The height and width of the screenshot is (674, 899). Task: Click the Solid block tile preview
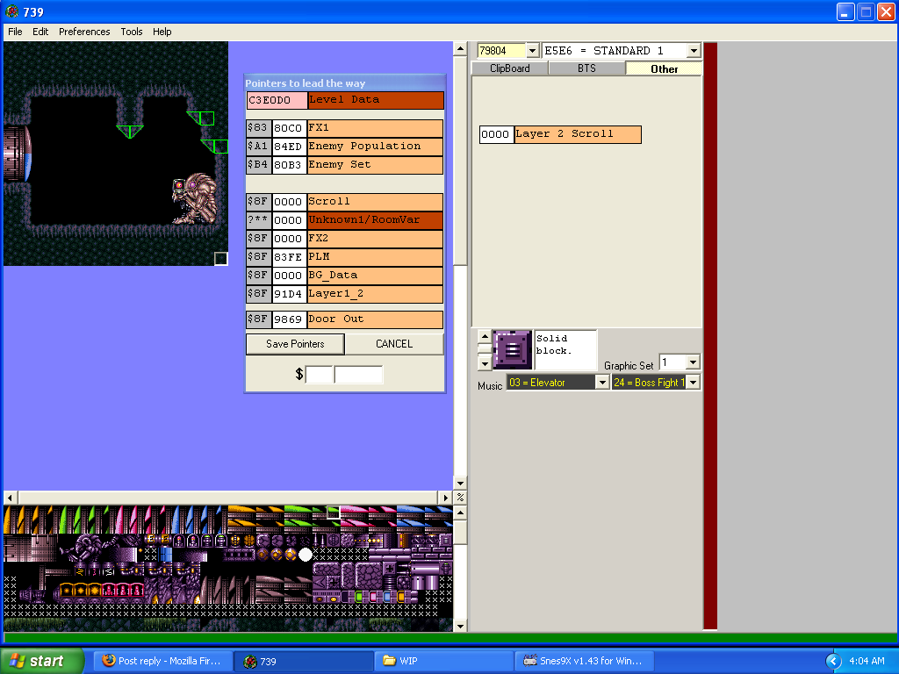tap(512, 348)
